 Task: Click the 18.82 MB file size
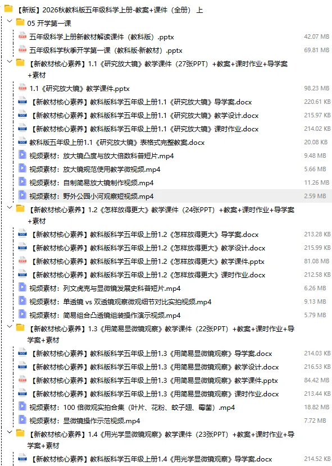click(x=316, y=407)
